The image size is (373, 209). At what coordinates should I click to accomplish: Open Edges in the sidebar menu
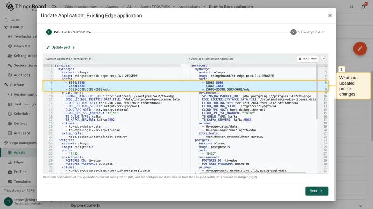pyautogui.click(x=19, y=162)
